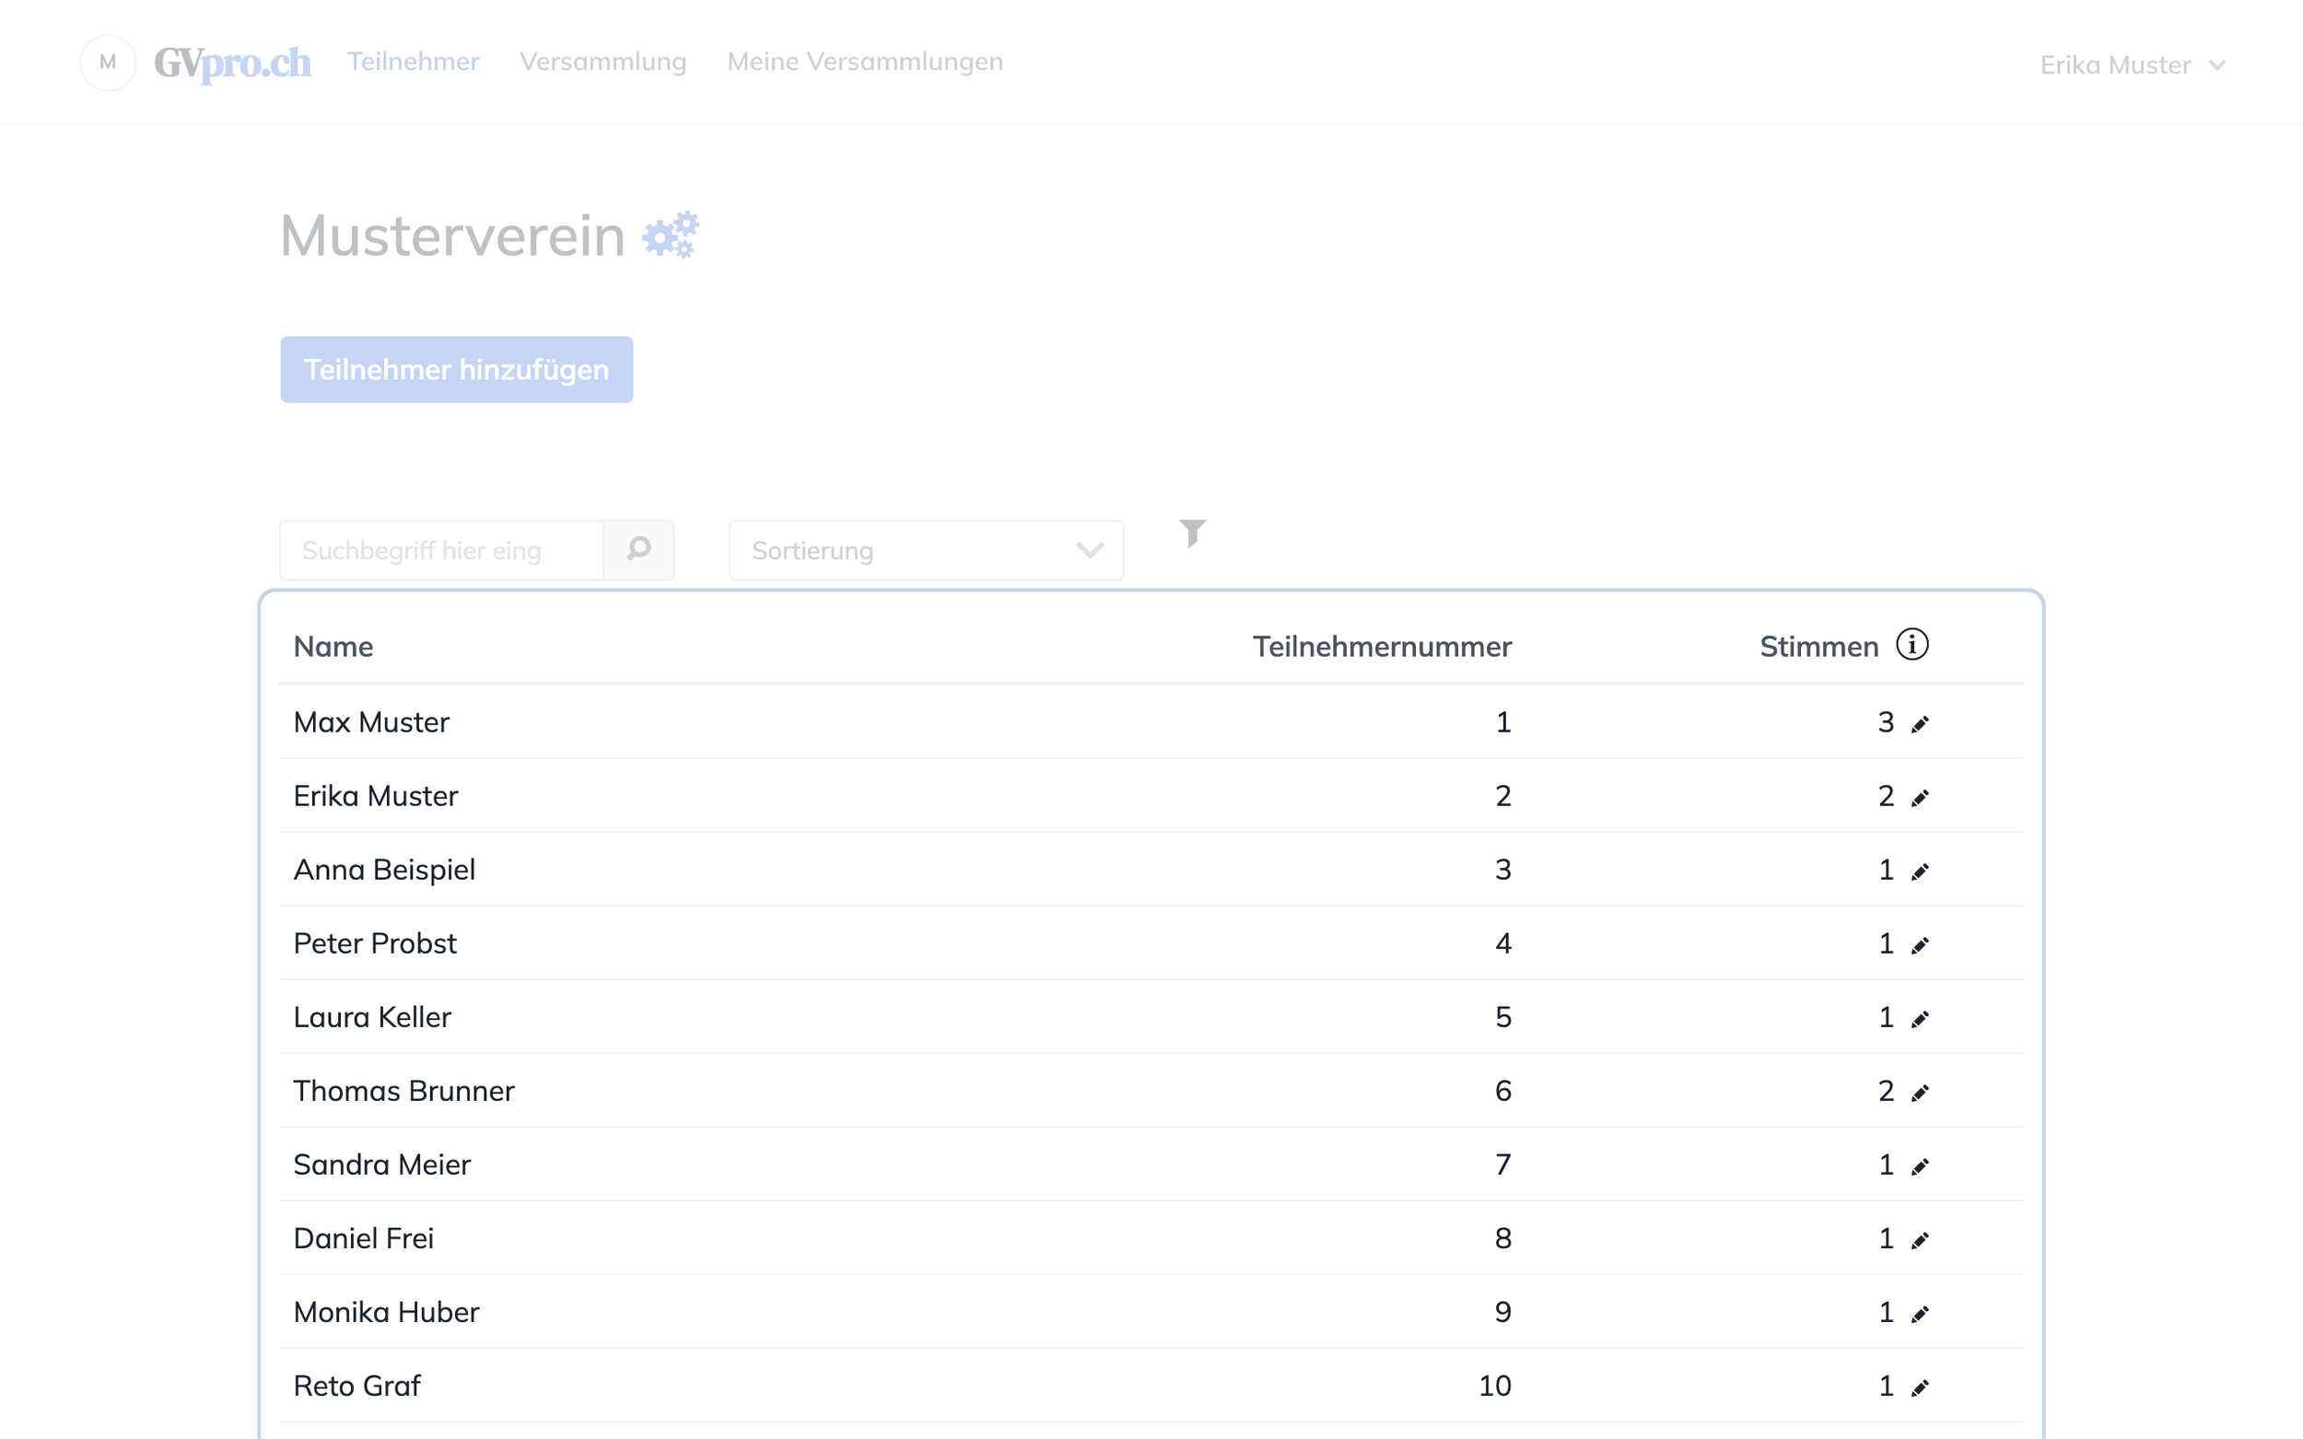Viewport: 2303px width, 1439px height.
Task: Select the Laura Keller name cell
Action: click(372, 1017)
